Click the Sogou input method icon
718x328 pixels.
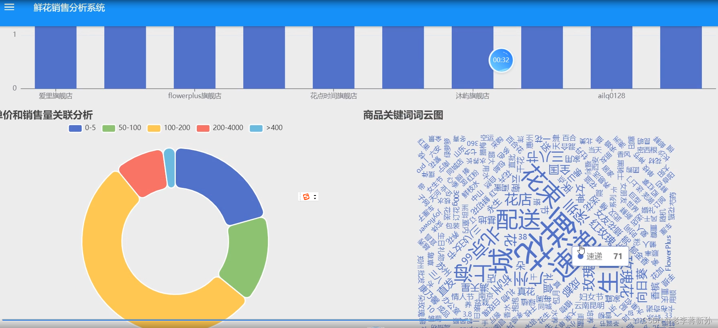click(306, 197)
